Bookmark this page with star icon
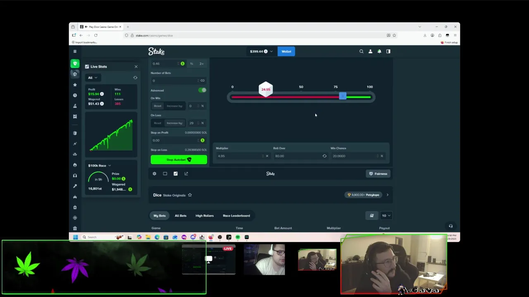 394,35
